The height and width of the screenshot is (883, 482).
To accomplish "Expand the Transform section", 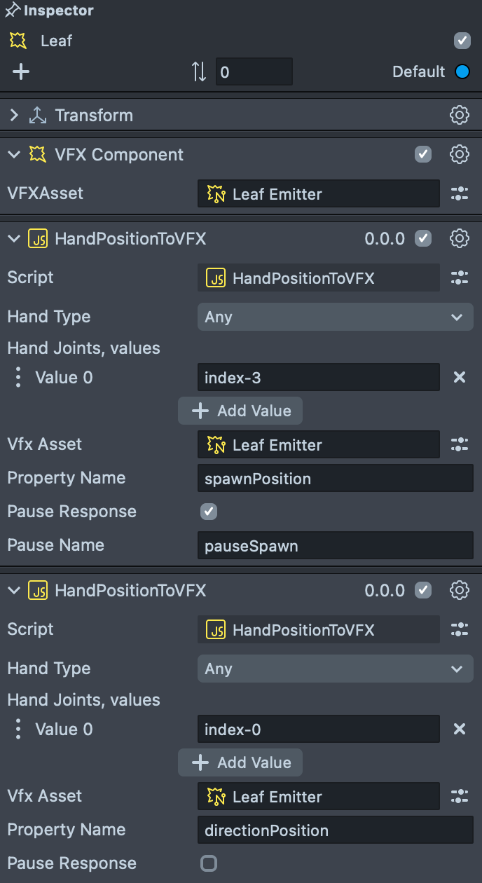I will pos(14,115).
